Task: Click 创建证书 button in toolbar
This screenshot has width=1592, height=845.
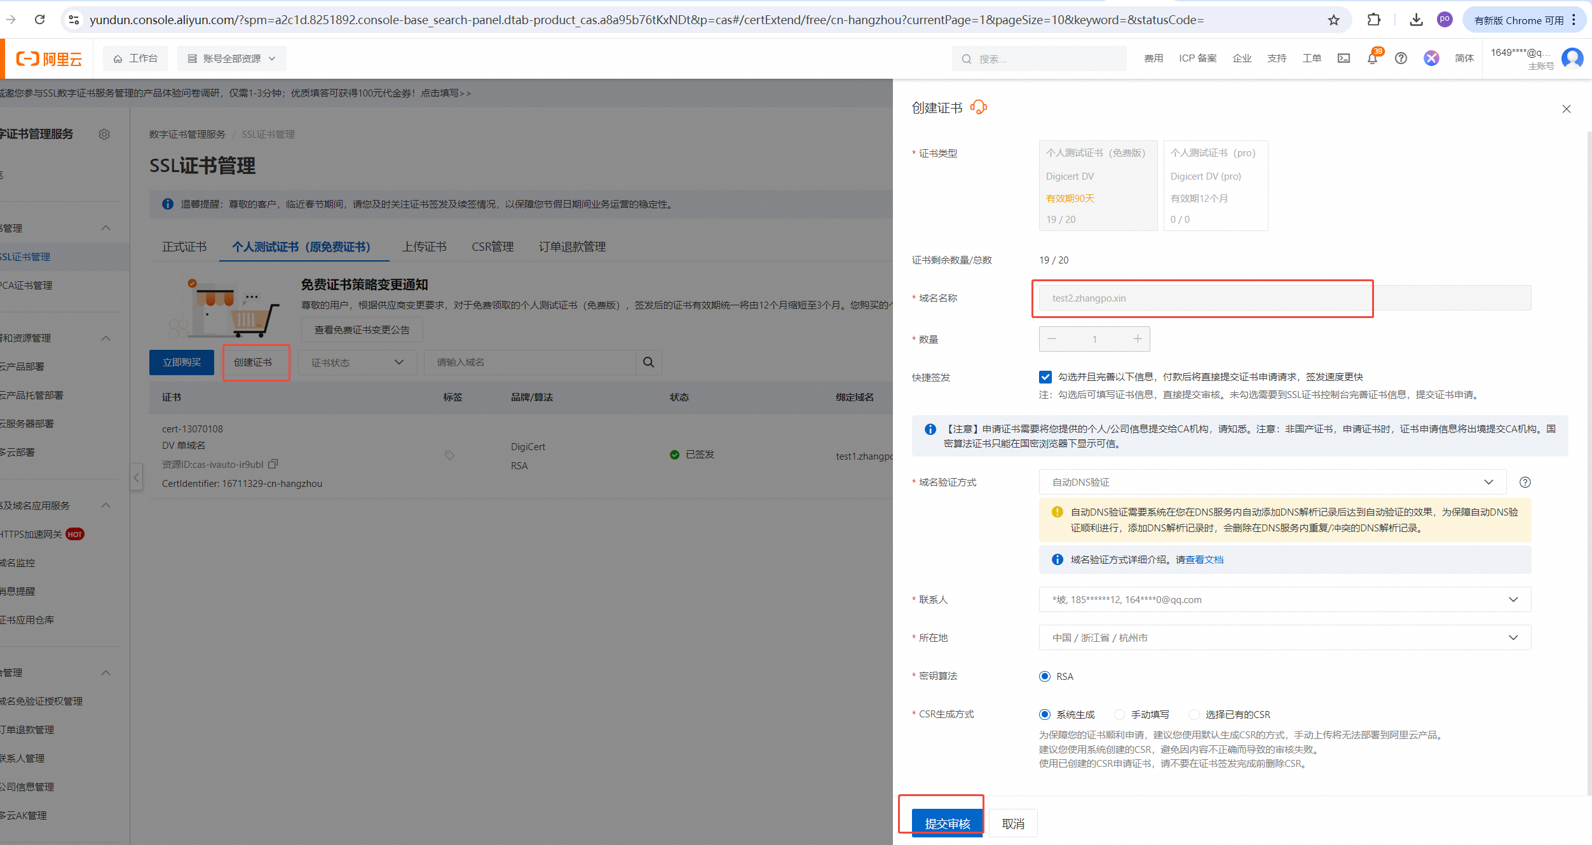Action: click(x=253, y=363)
